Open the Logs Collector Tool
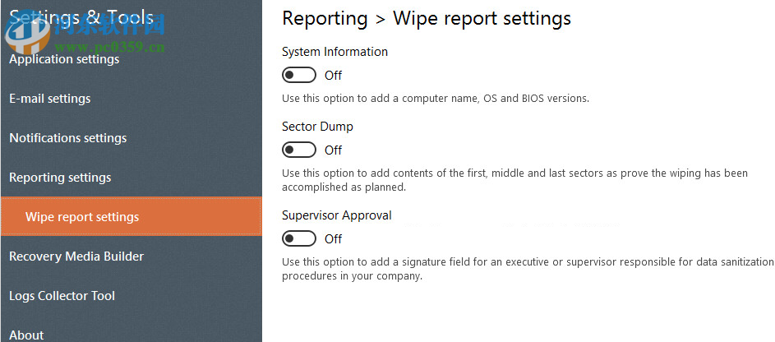Image resolution: width=775 pixels, height=342 pixels. pyautogui.click(x=62, y=296)
